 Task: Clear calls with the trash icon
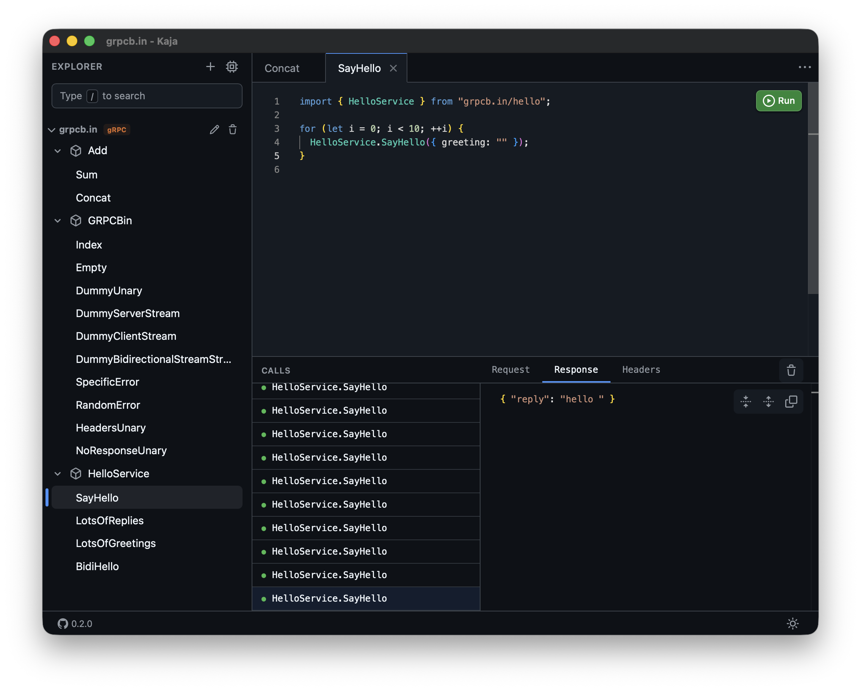click(791, 370)
